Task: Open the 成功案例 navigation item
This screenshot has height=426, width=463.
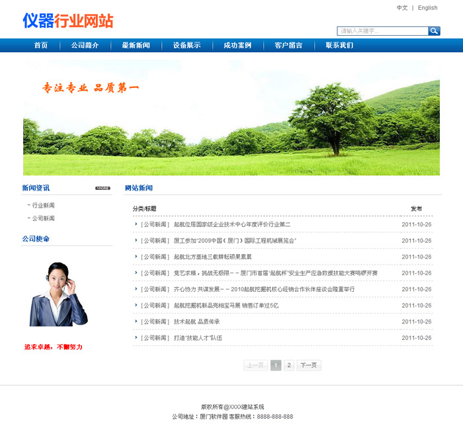Action: click(237, 46)
